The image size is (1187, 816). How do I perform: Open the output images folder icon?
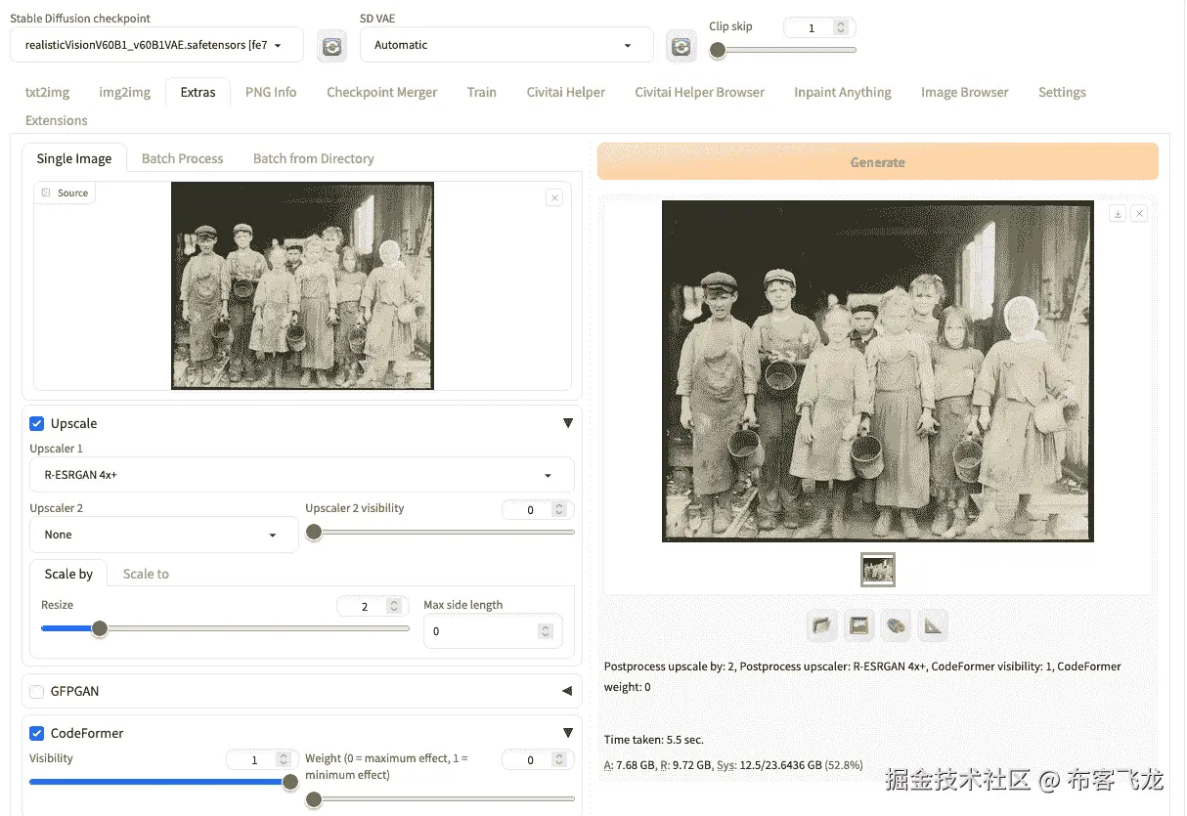point(823,625)
